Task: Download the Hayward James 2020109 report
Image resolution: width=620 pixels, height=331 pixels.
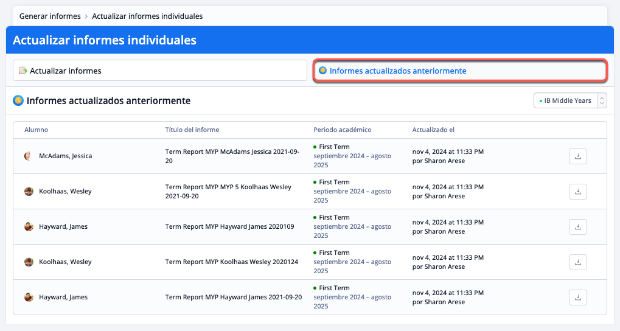Action: (x=577, y=227)
